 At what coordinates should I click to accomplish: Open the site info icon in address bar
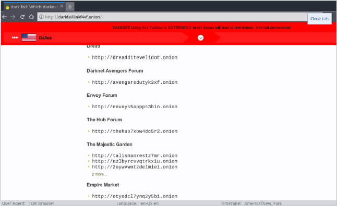[41, 17]
